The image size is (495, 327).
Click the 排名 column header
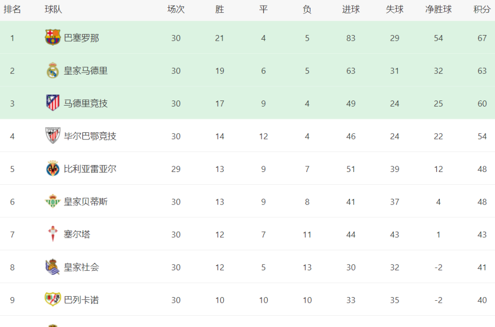point(12,9)
